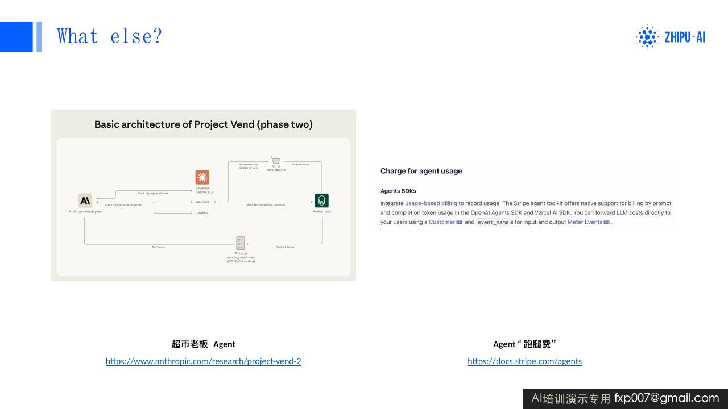
Task: Click the physical vending machines icon
Action: (x=240, y=243)
